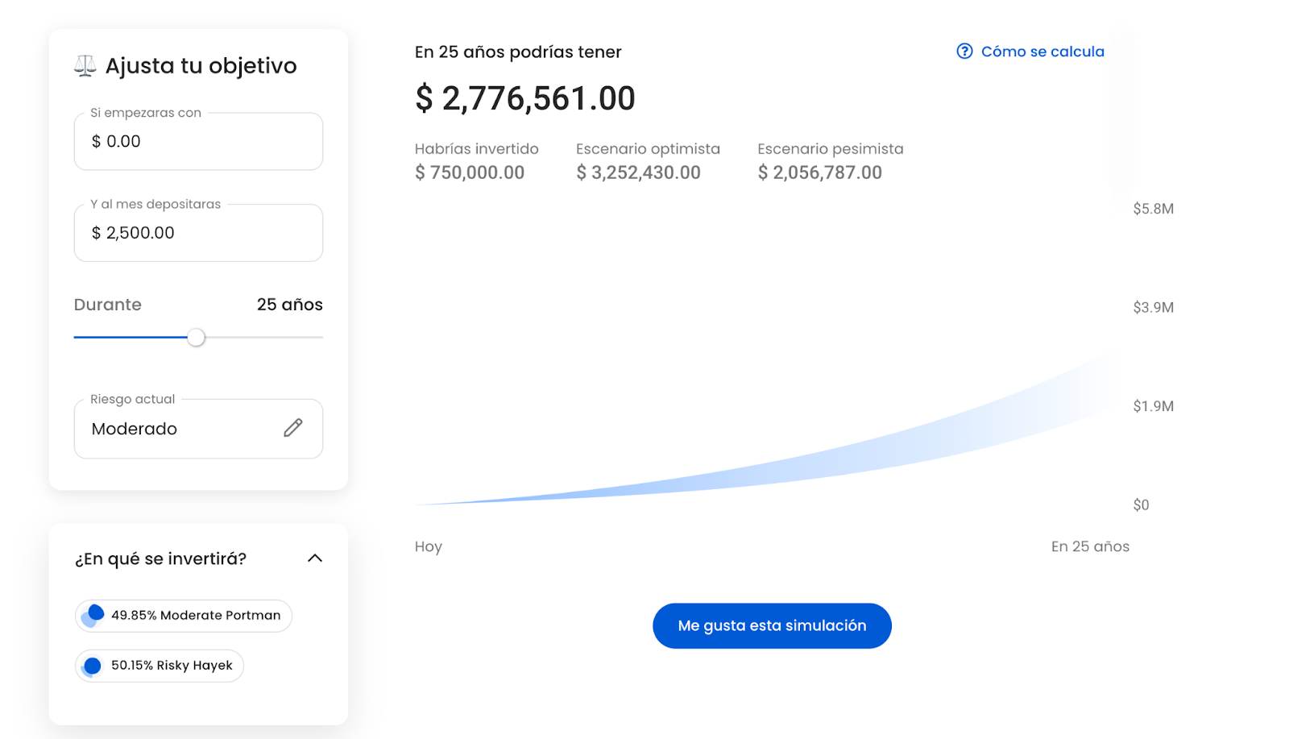Click the En 25 años axis label

pyautogui.click(x=1090, y=546)
